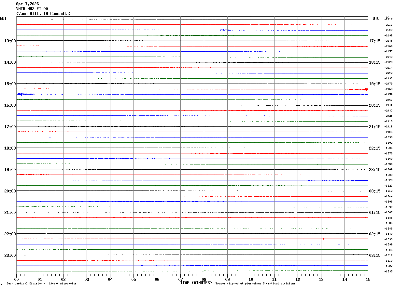The width and height of the screenshot is (394, 288).
Task: Click the '03:15' UTC time label
Action: pos(374,255)
